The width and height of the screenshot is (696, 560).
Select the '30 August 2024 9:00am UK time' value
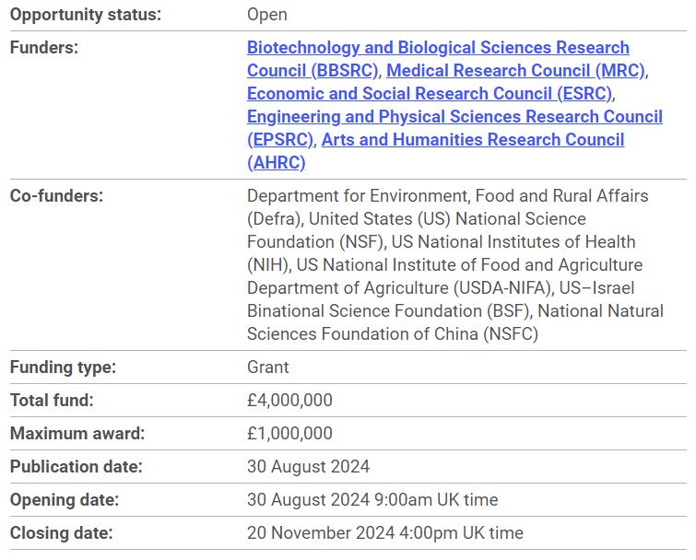click(x=372, y=500)
